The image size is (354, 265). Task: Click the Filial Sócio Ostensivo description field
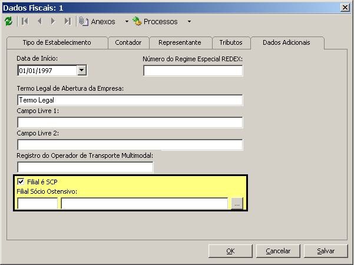click(144, 203)
